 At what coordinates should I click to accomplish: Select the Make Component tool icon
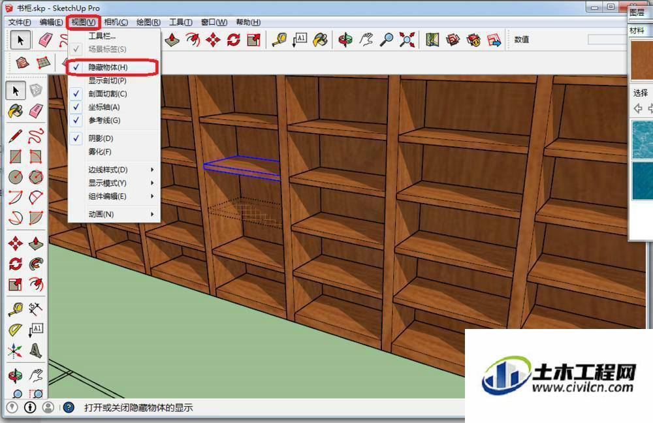point(36,90)
